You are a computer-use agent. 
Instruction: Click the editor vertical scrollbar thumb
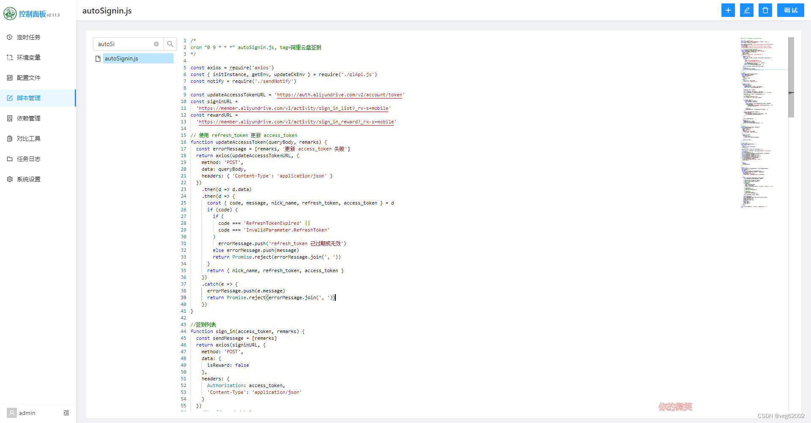(x=791, y=77)
